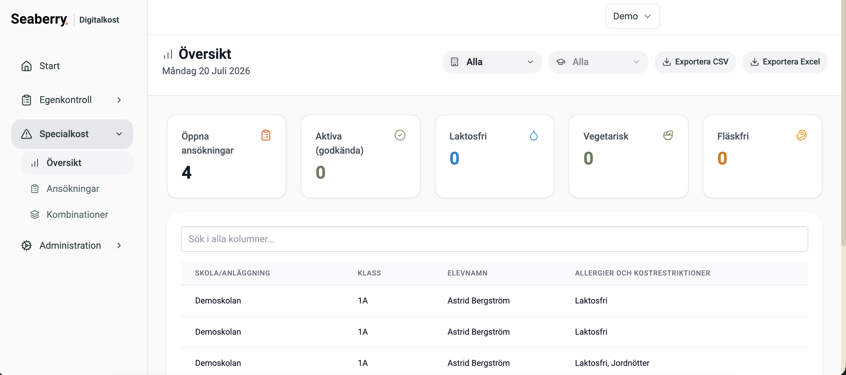Click the Ansökningar clipboard icon in sidebar
The image size is (846, 375).
pyautogui.click(x=35, y=189)
